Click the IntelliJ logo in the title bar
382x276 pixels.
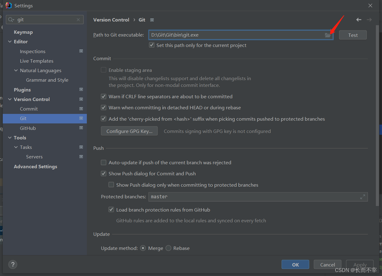(9, 6)
